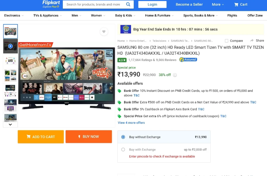Select first TV front view thumbnail
This screenshot has width=267, height=176.
10,31
